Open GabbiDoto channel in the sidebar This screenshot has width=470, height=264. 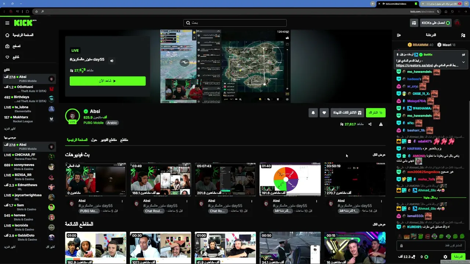29,237
